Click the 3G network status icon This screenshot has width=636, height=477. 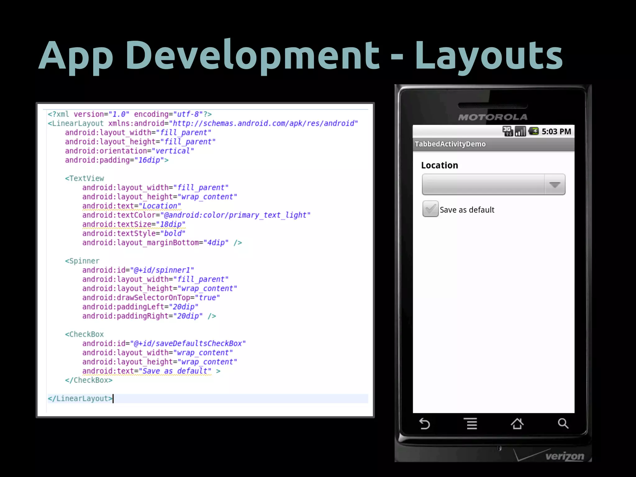tap(507, 131)
